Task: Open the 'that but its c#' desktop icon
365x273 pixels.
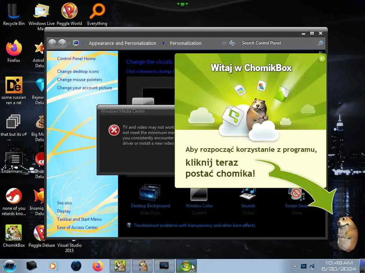Action: (14, 127)
